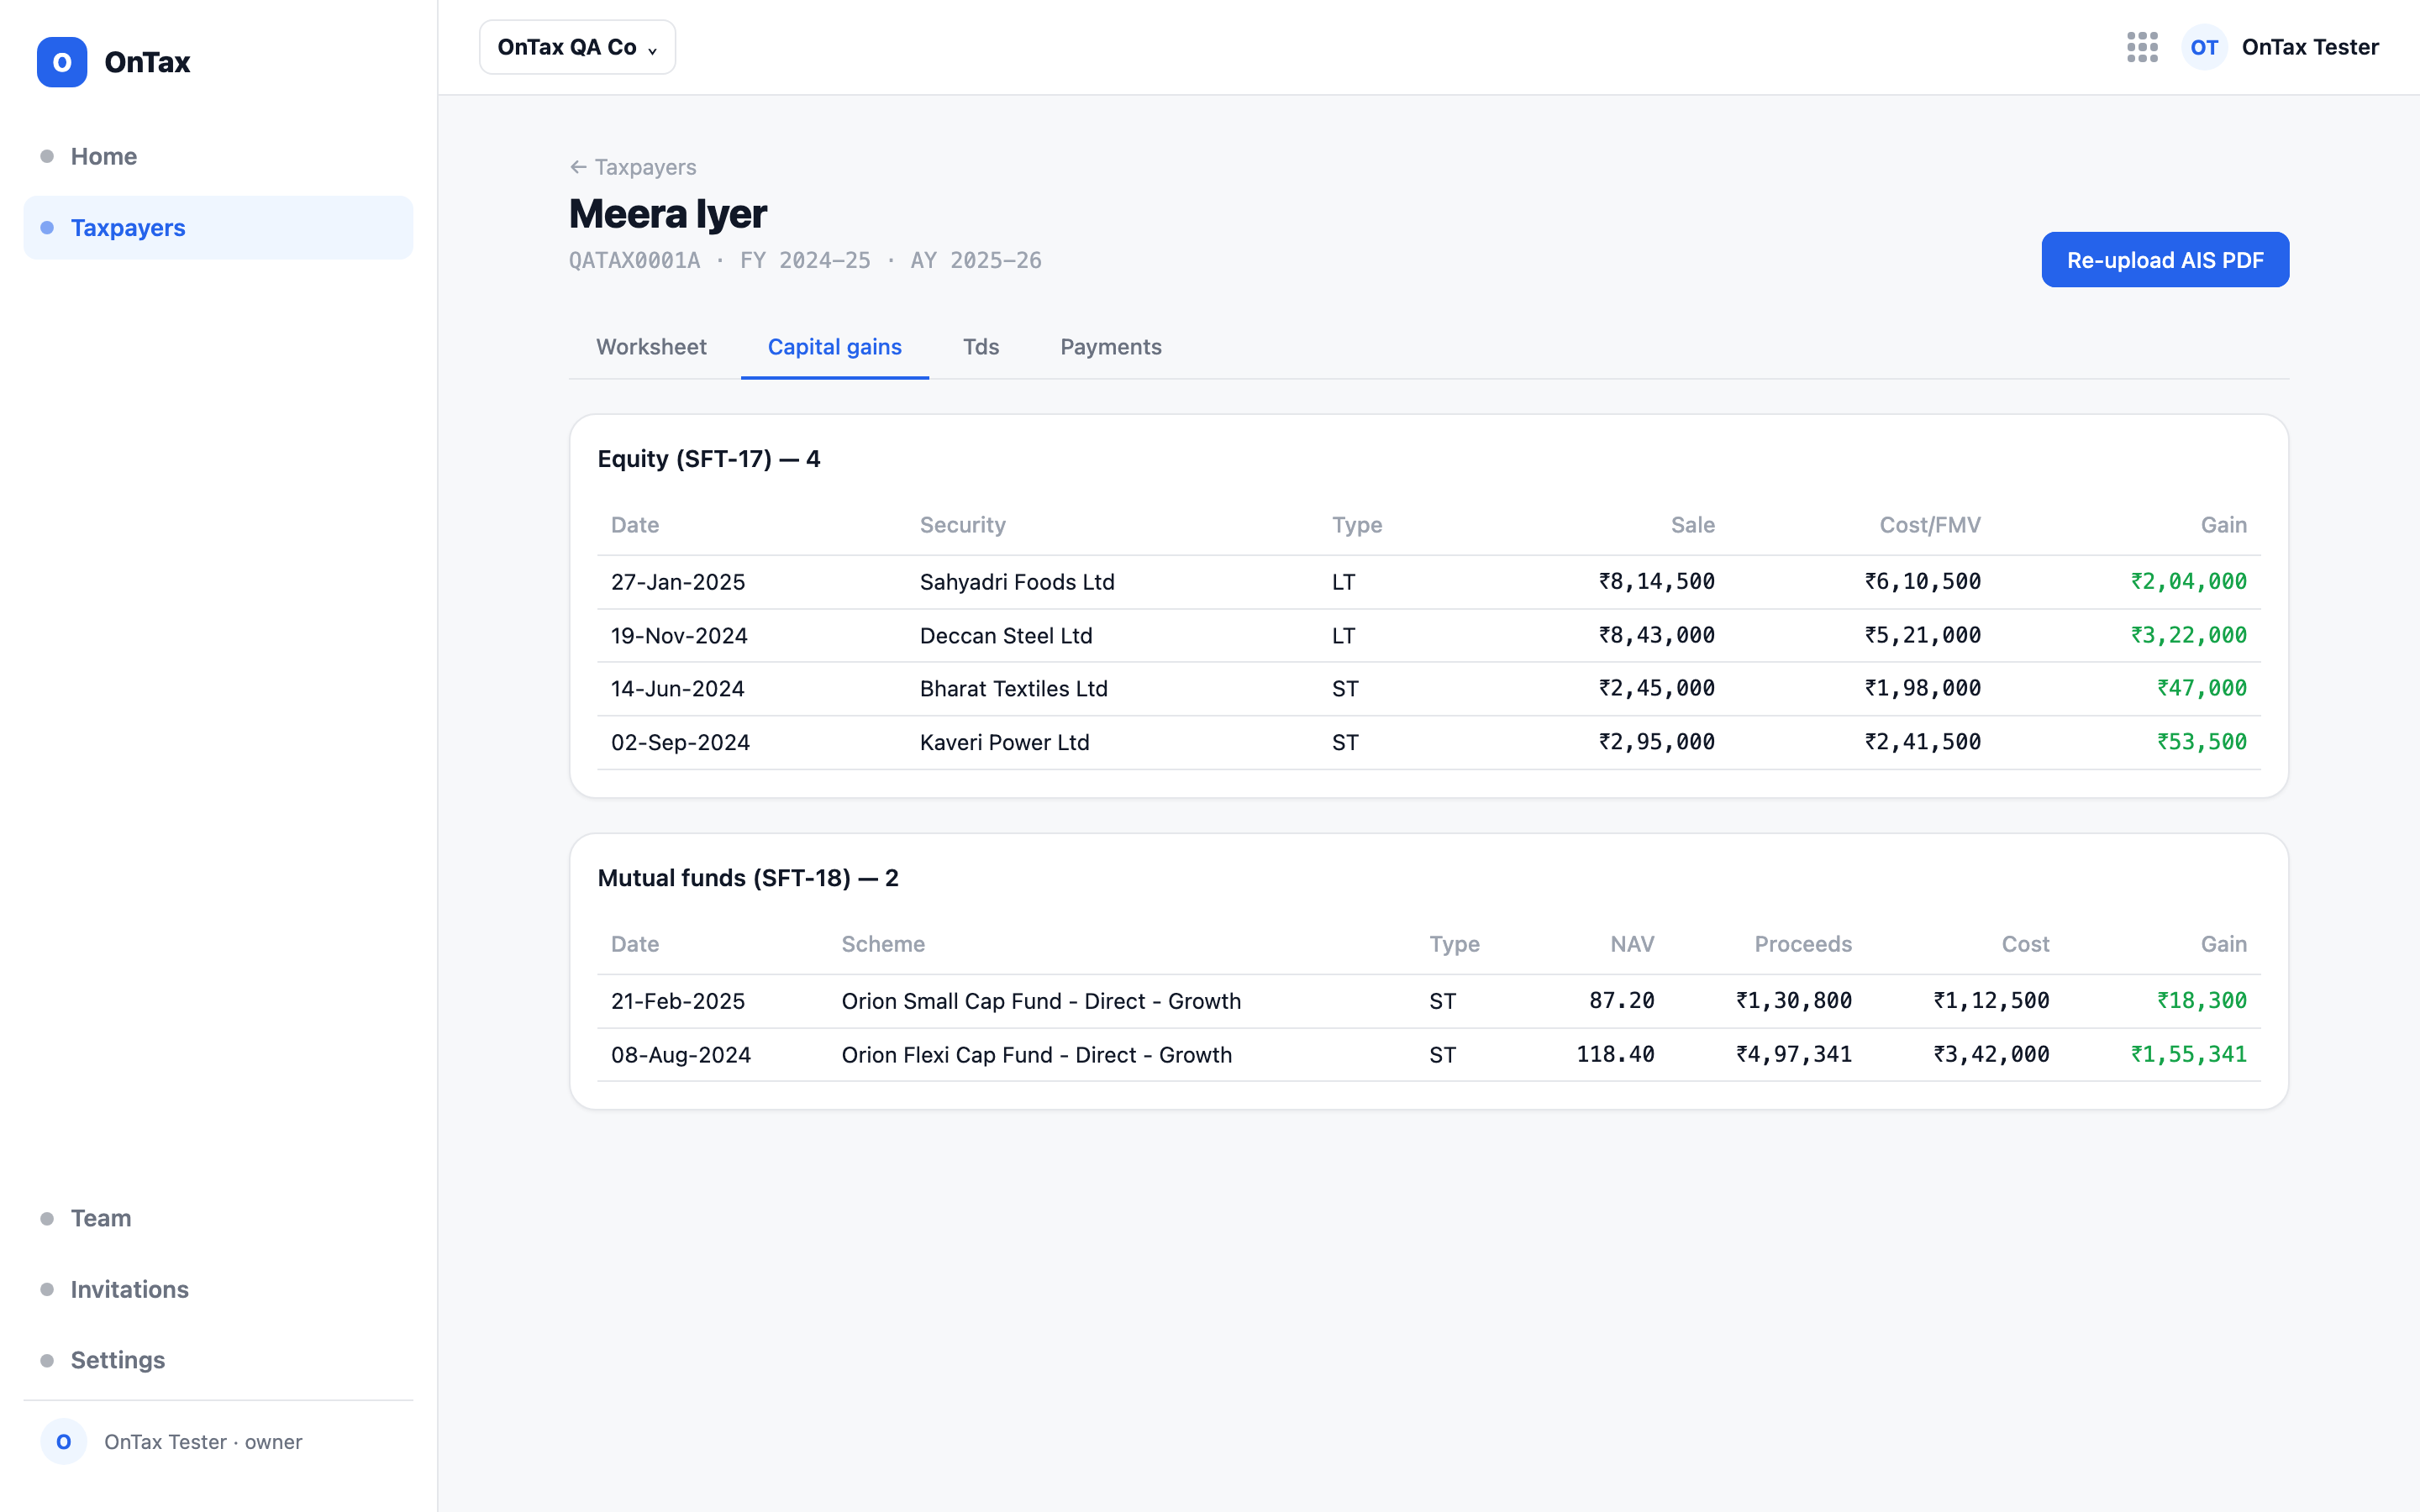Click the OT user avatar
This screenshot has height=1512, width=2420.
pos(2204,47)
